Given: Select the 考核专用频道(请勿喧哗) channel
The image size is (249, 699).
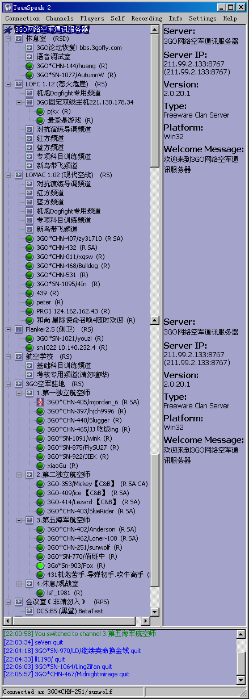Looking at the screenshot, I should coord(73,375).
